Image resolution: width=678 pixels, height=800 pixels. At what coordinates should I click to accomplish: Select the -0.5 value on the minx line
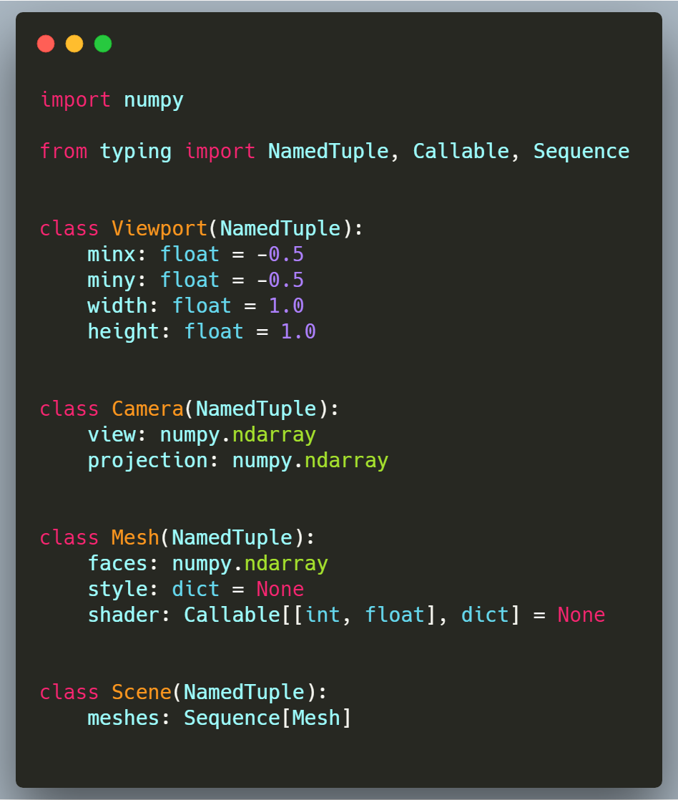280,254
